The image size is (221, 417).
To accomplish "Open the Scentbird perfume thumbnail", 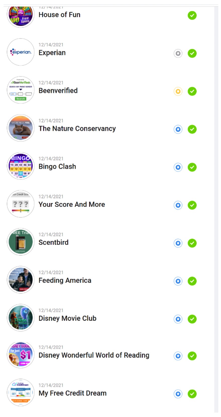I will 21,242.
